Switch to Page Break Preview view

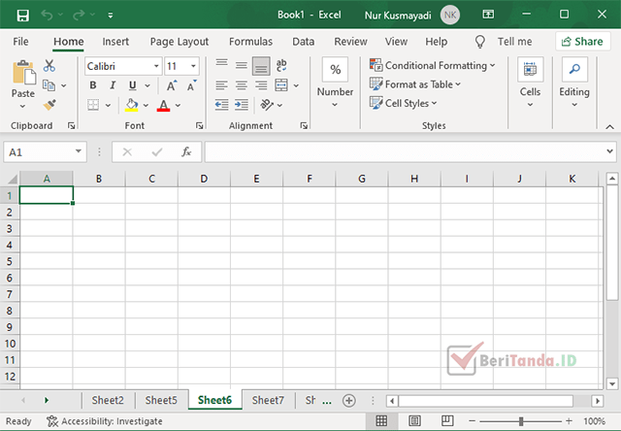coord(447,420)
